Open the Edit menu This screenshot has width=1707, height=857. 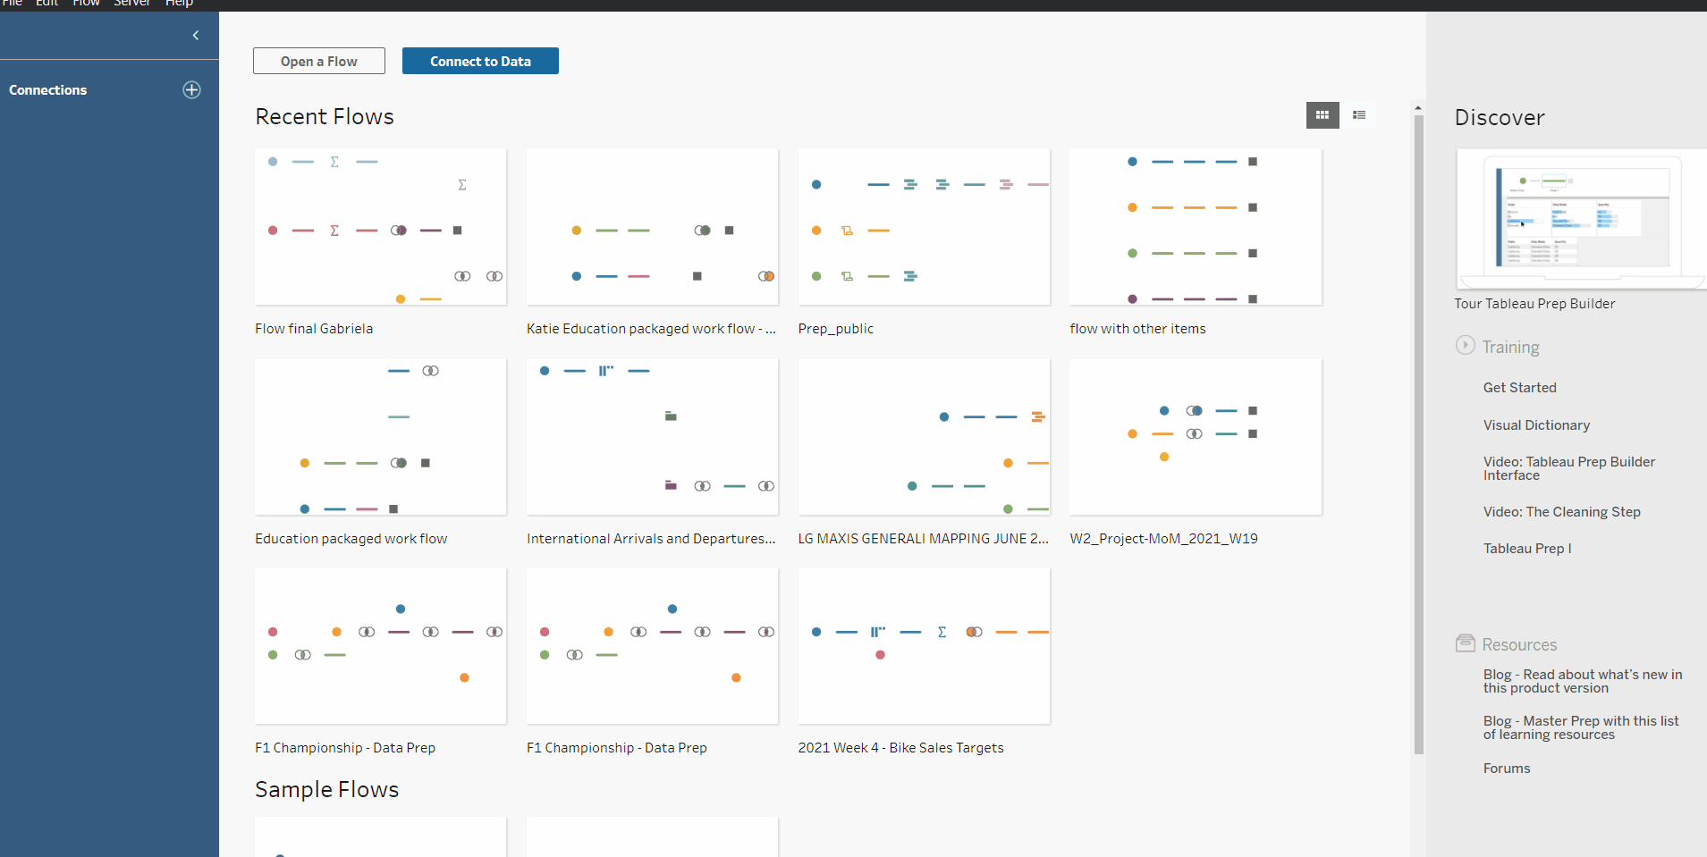[46, 4]
